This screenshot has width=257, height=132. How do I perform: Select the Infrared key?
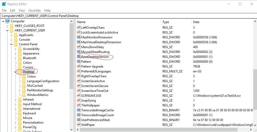click(x=28, y=99)
